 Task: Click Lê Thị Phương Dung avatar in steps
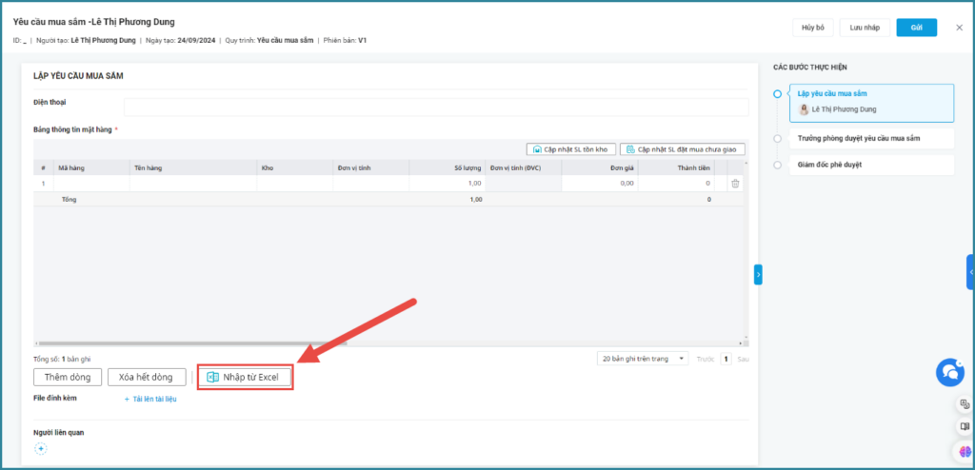coord(804,109)
